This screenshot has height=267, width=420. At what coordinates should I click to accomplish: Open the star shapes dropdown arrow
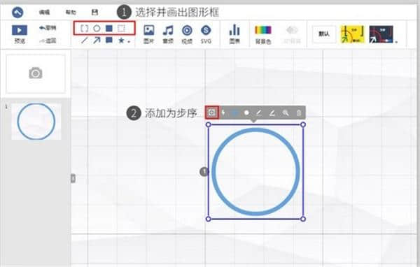pos(129,42)
